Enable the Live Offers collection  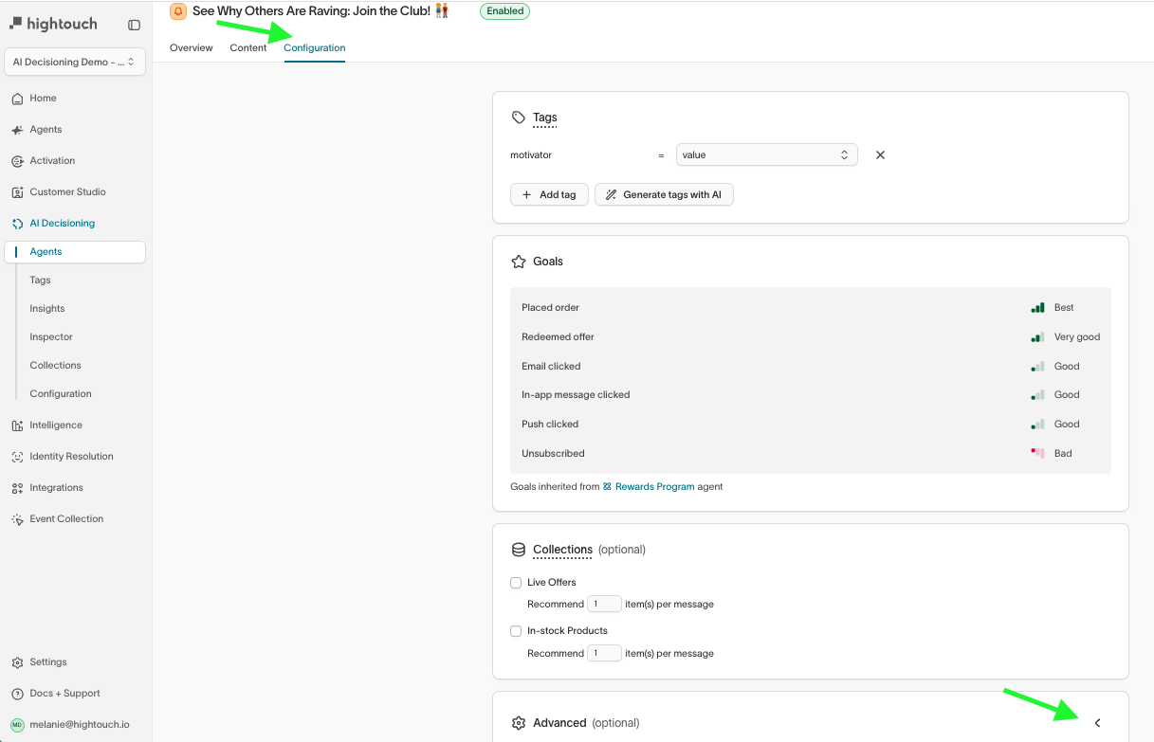(x=516, y=582)
